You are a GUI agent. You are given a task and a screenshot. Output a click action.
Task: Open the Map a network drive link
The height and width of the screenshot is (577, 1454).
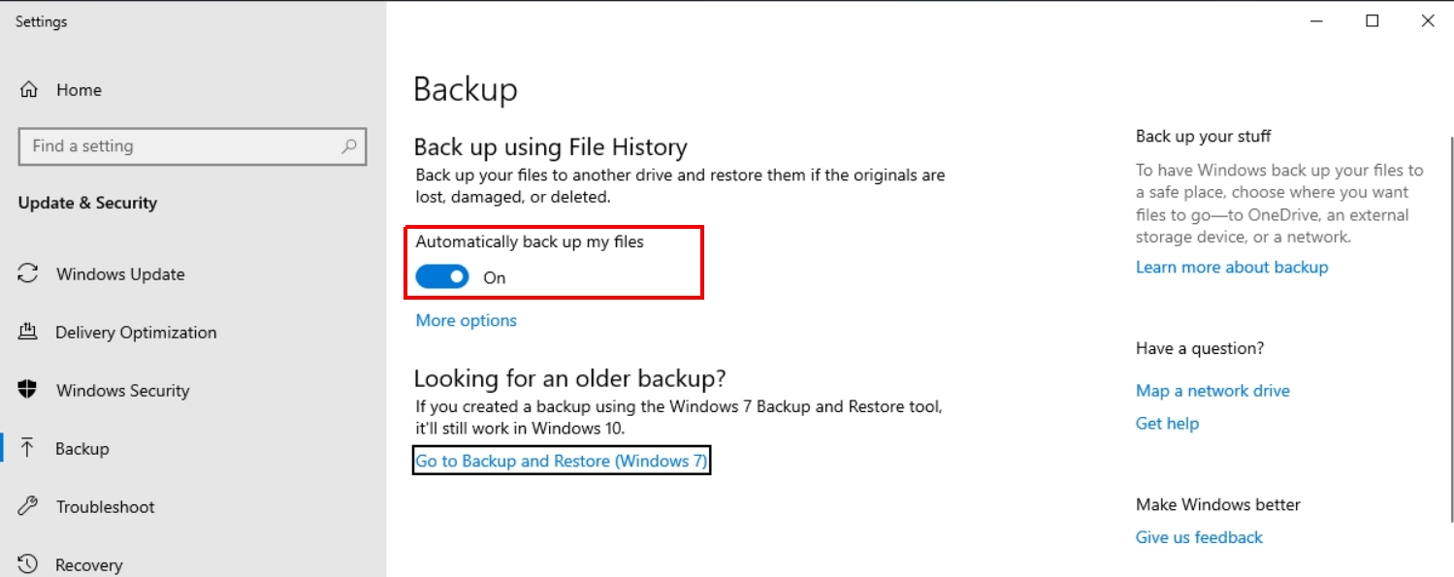(x=1212, y=391)
